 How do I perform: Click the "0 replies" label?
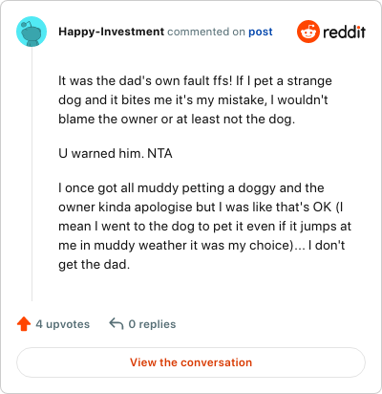click(x=152, y=324)
